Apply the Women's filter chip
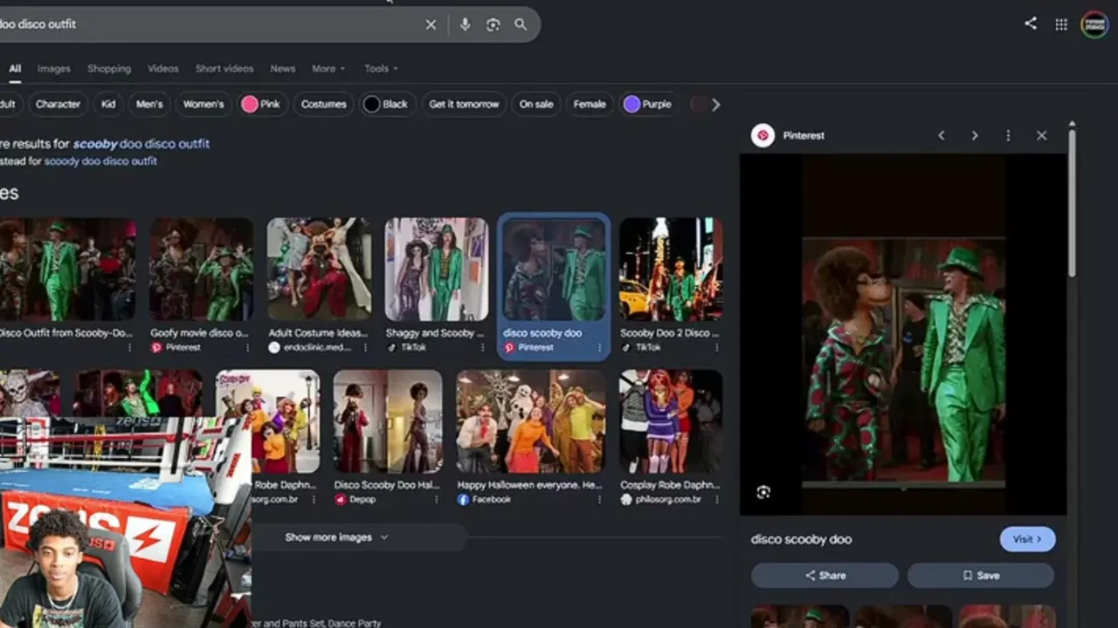Viewport: 1118px width, 628px height. click(204, 105)
